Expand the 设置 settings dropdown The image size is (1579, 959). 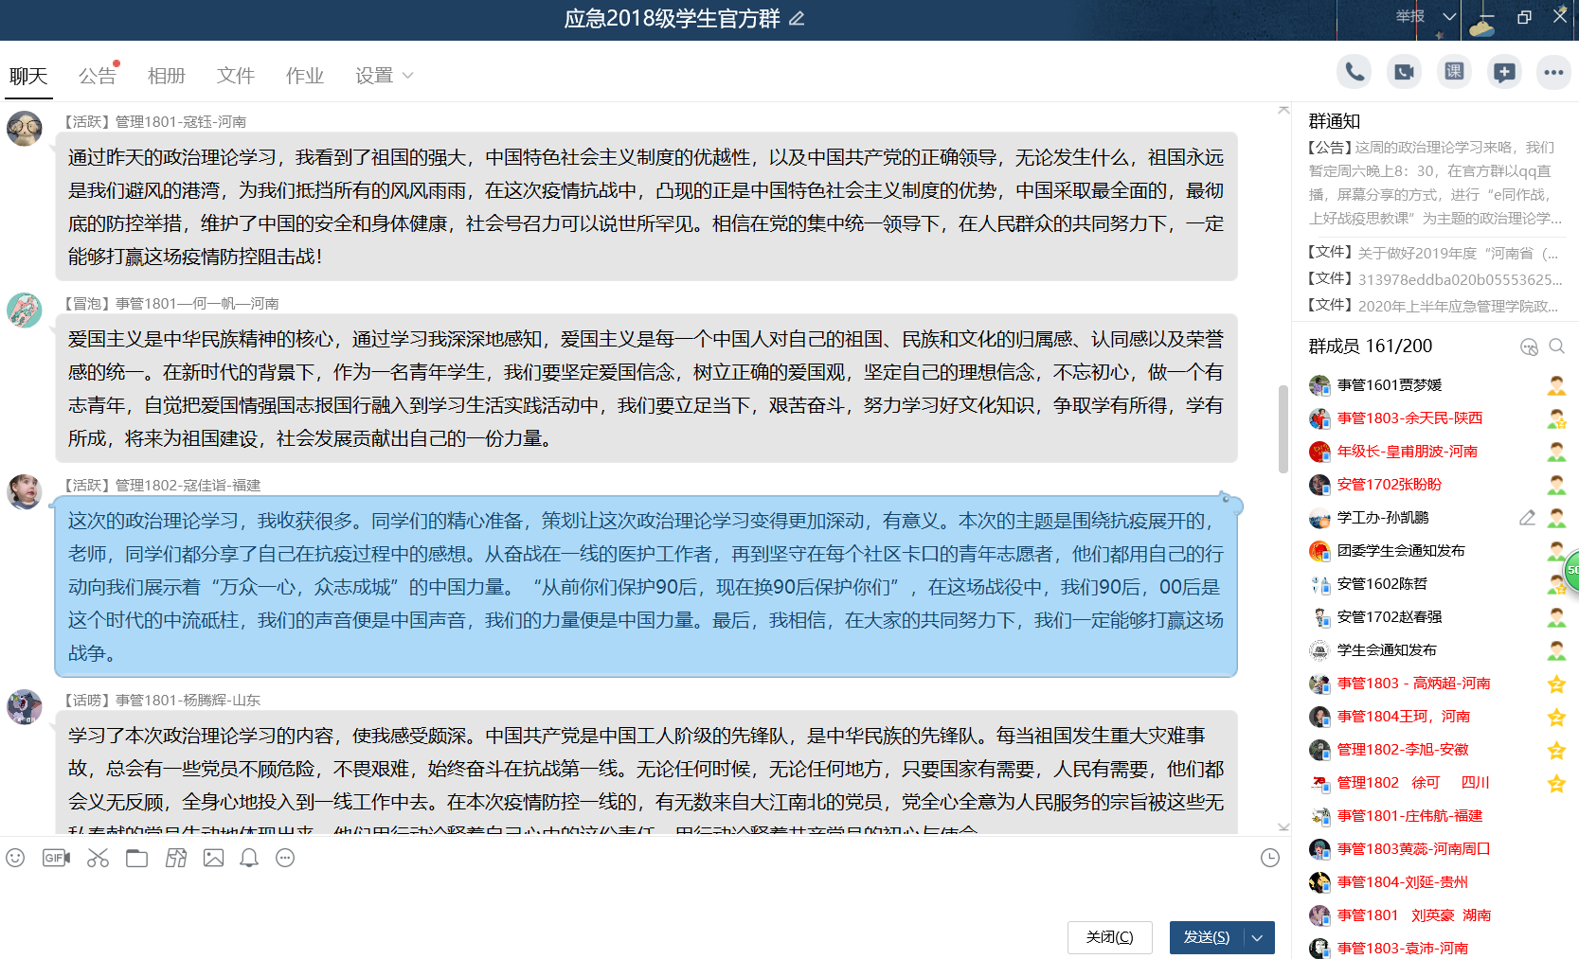click(x=384, y=76)
